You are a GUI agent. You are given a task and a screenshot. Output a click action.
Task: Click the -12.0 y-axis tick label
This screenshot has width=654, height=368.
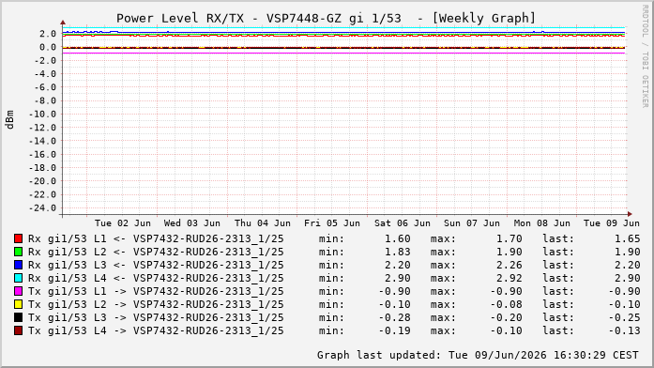tap(42, 128)
